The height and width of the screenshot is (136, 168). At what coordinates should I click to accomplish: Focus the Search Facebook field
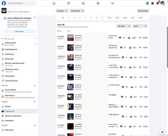tap(22, 3)
